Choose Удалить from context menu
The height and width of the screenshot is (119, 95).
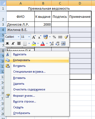tap(37, 84)
